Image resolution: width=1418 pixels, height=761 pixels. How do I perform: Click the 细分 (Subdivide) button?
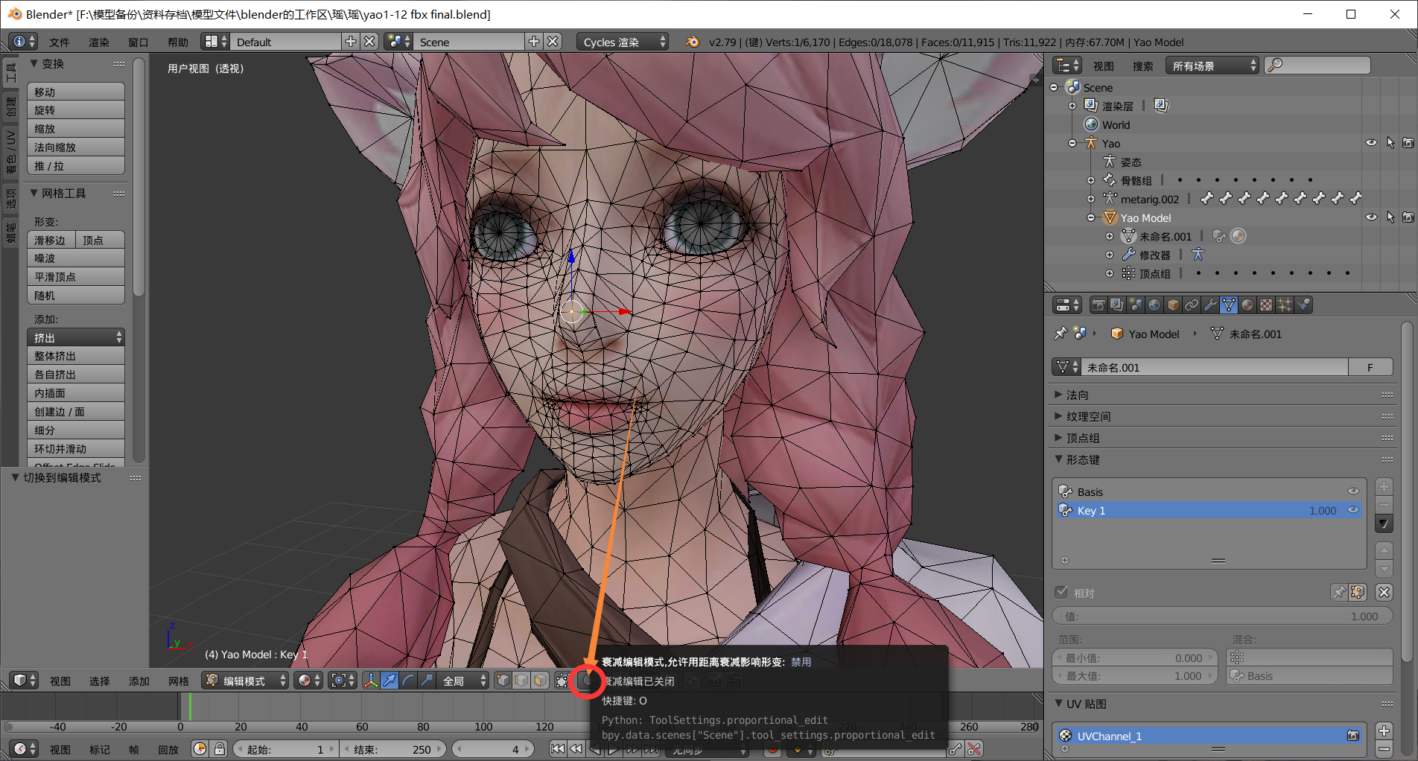tap(76, 430)
